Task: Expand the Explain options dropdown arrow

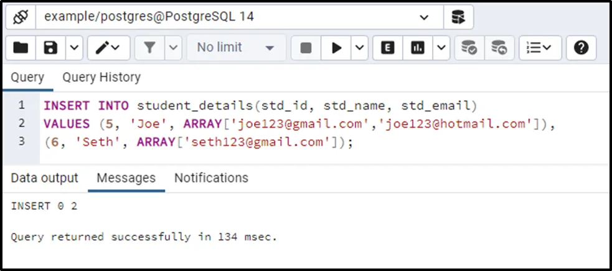Action: pos(441,48)
